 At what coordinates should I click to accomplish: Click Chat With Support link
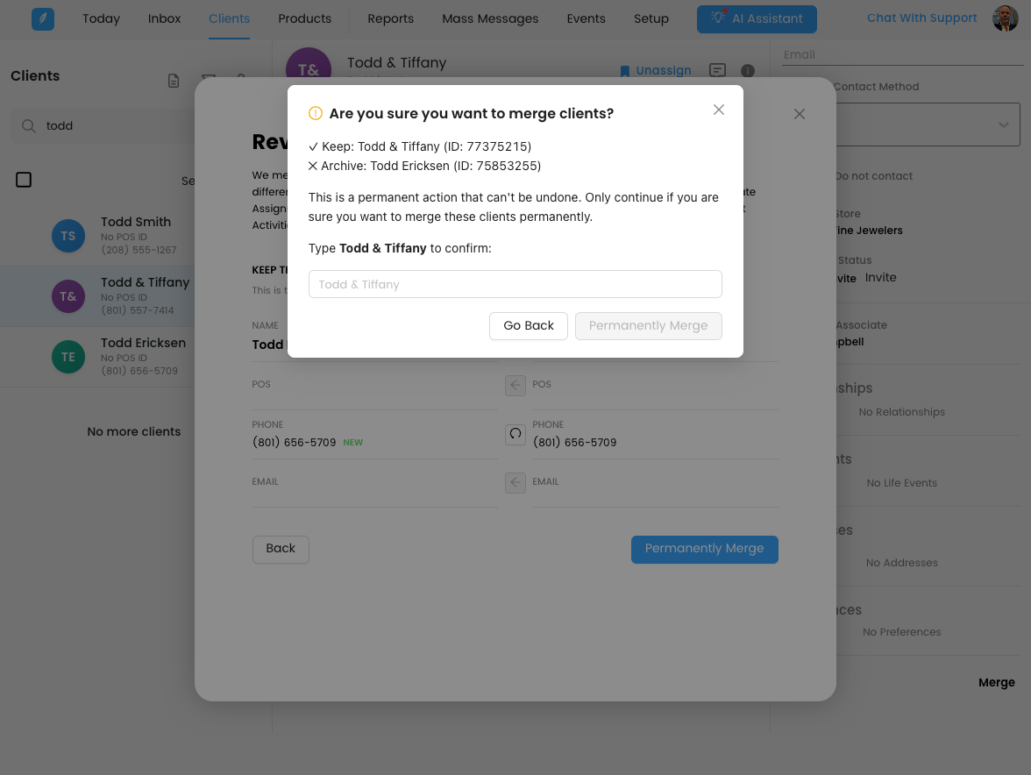[x=922, y=18]
